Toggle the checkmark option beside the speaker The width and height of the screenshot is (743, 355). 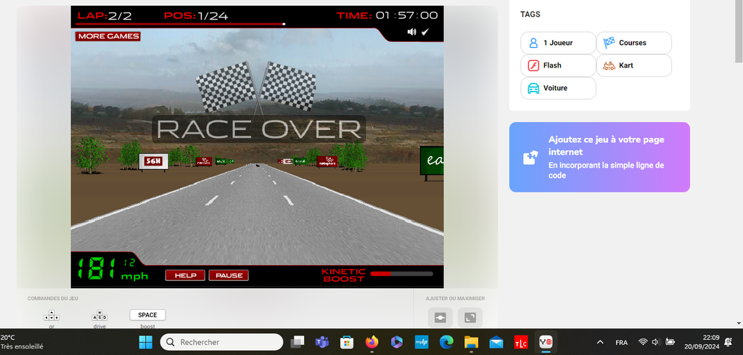click(x=425, y=32)
